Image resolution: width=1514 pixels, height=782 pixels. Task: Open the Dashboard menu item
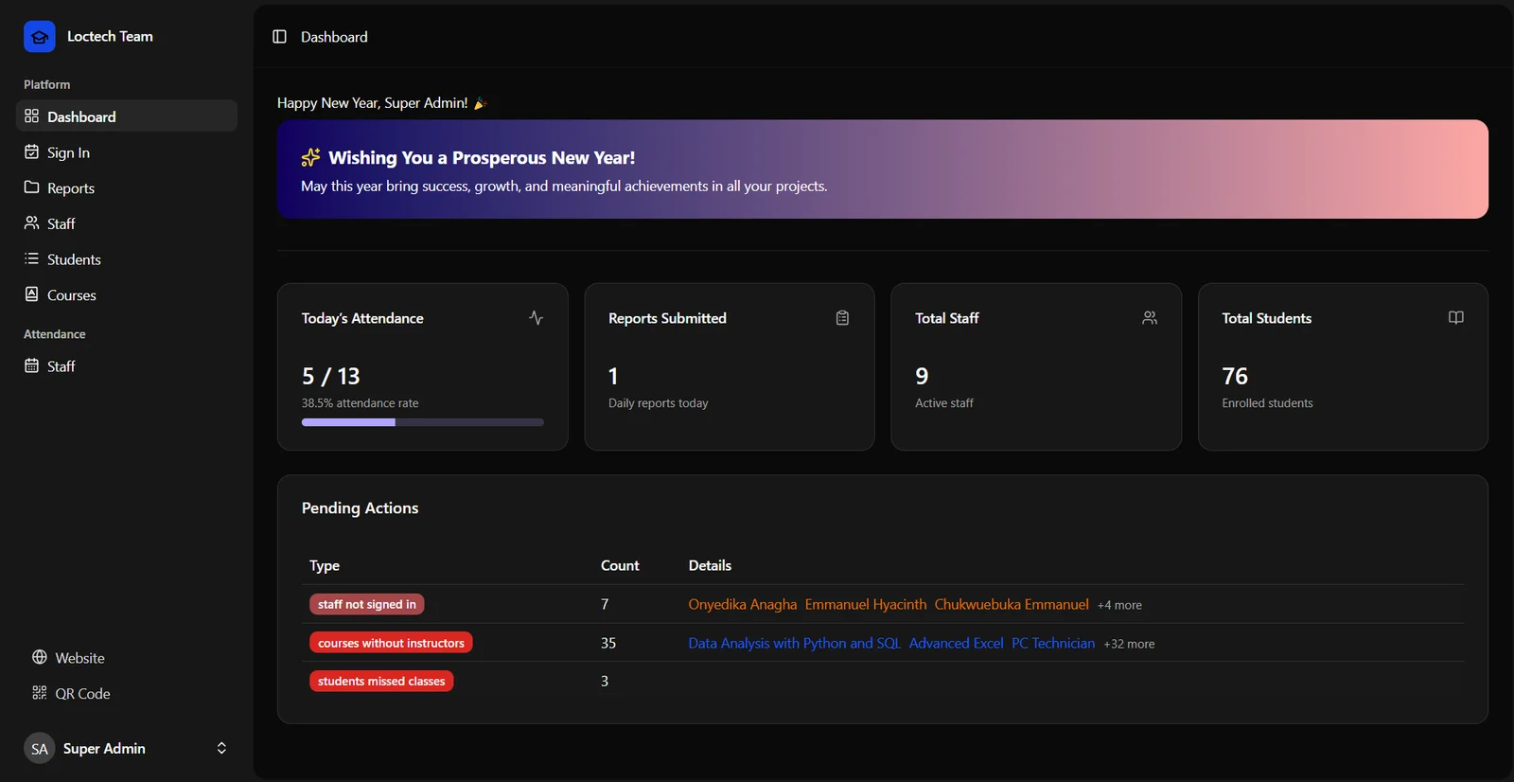pyautogui.click(x=127, y=116)
